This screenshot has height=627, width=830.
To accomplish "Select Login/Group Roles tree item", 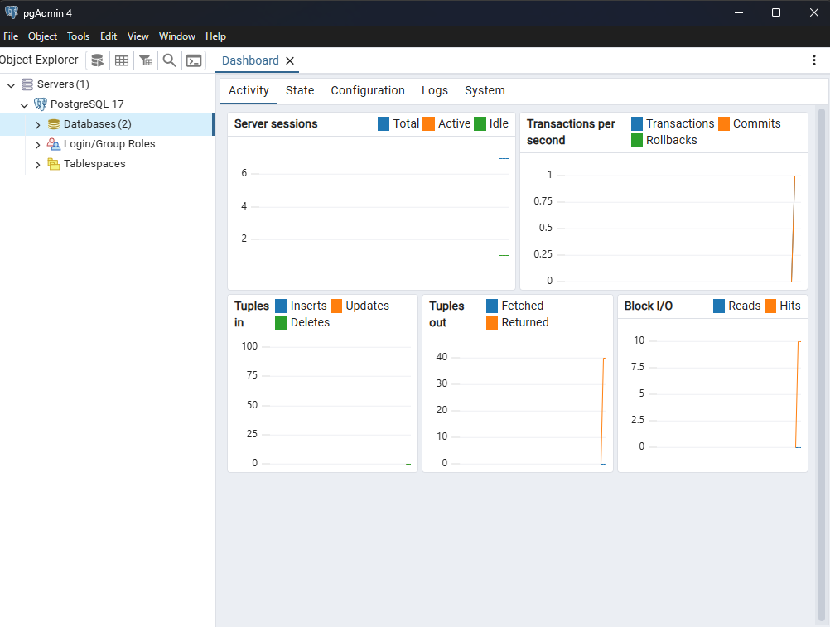I will [109, 144].
